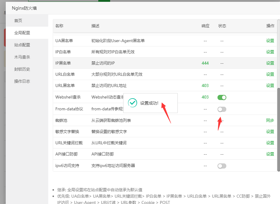Click the From-data协议 name cell
The height and width of the screenshot is (204, 280).
point(69,109)
